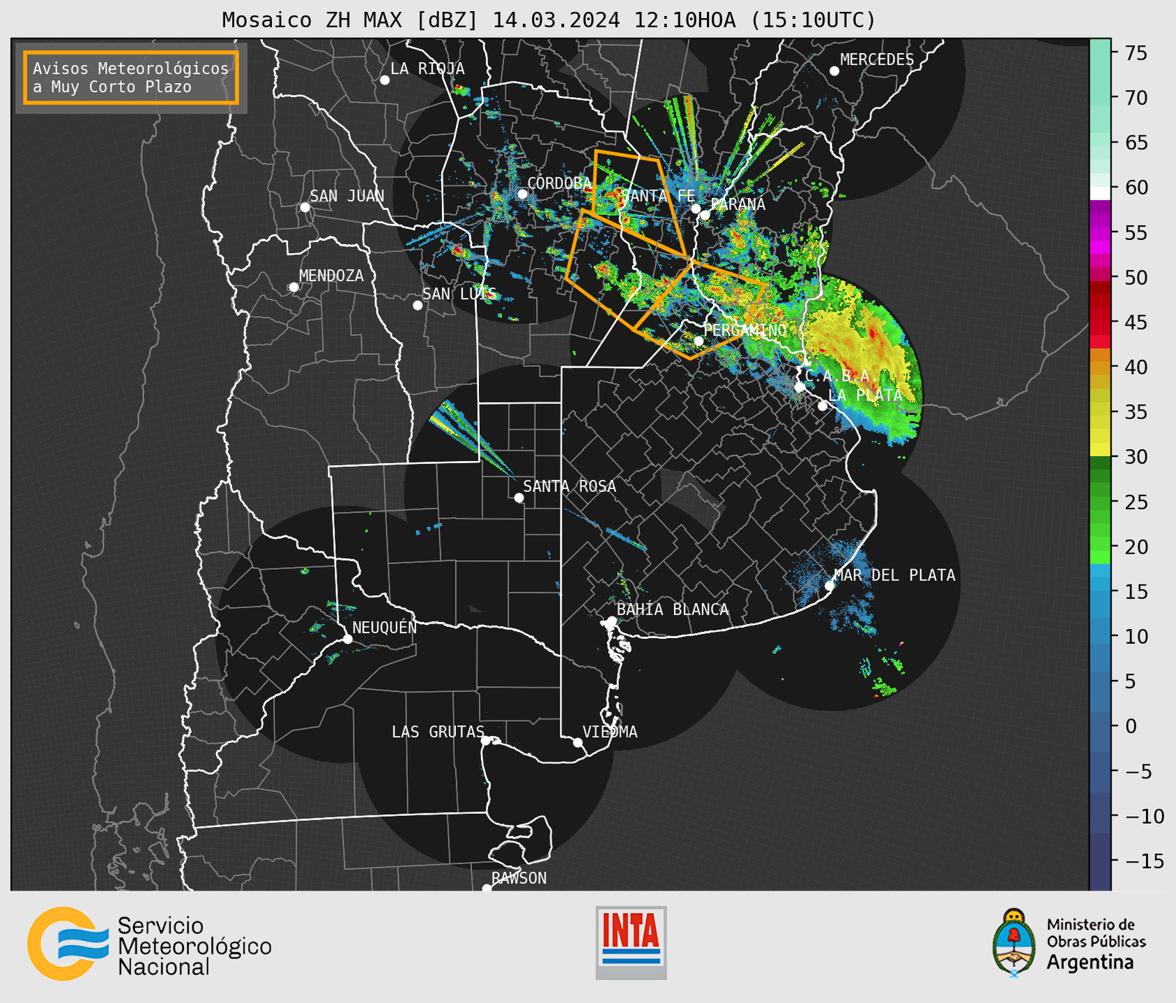
Task: Click the C.A.B.A. city marker dot
Action: [800, 387]
